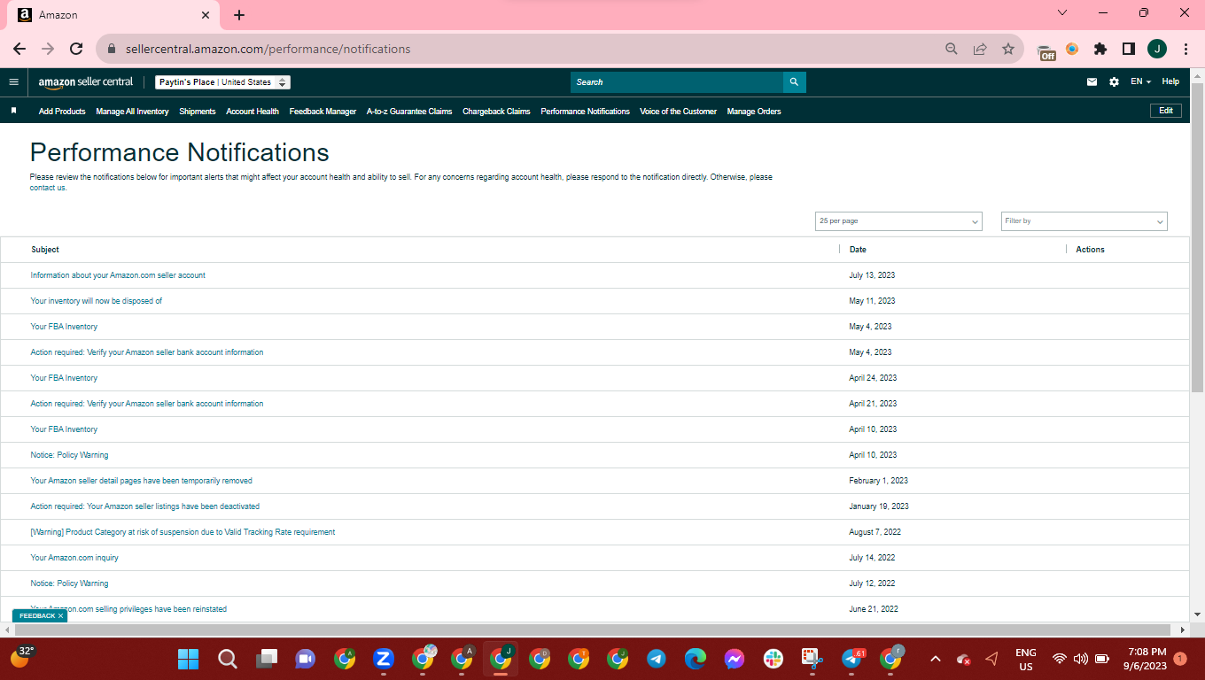The width and height of the screenshot is (1205, 680).
Task: Open the April 10, 2023 Policy Warning notice
Action: (x=69, y=455)
